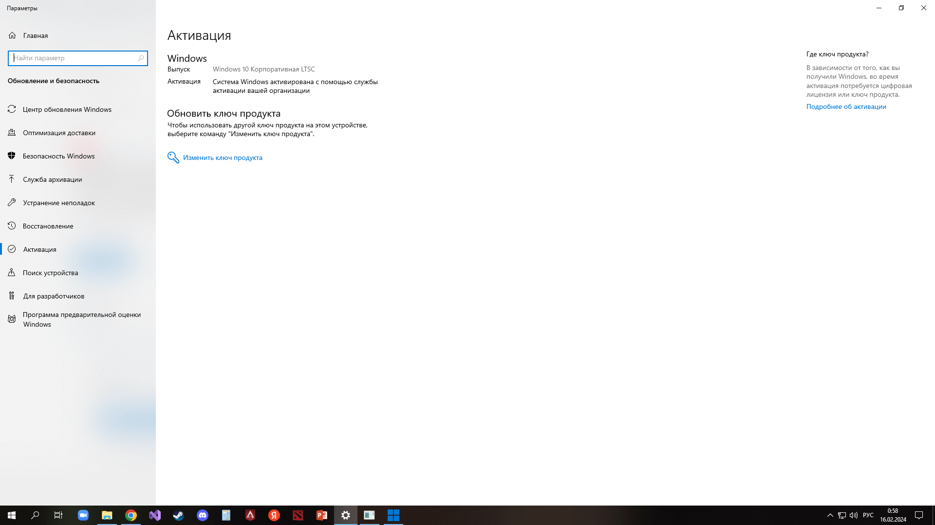935x525 pixels.
Task: Restore down the Параметры window
Action: pos(901,8)
